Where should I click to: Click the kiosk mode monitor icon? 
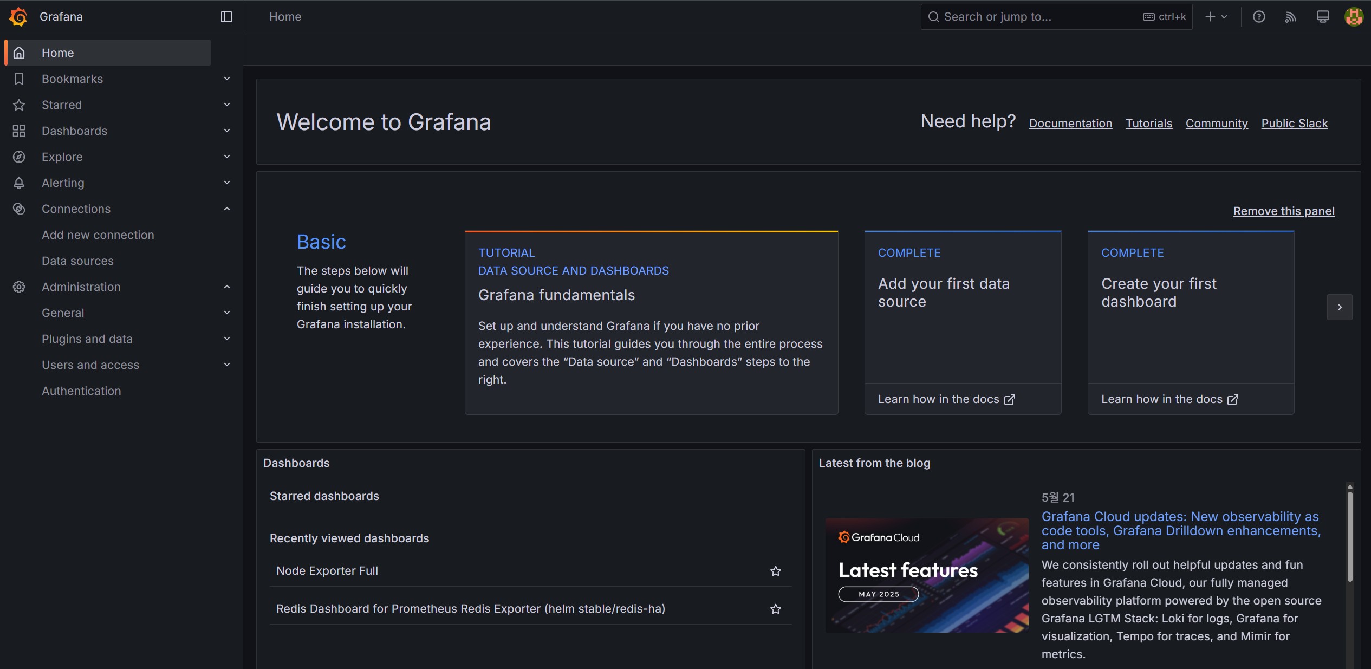click(1323, 17)
